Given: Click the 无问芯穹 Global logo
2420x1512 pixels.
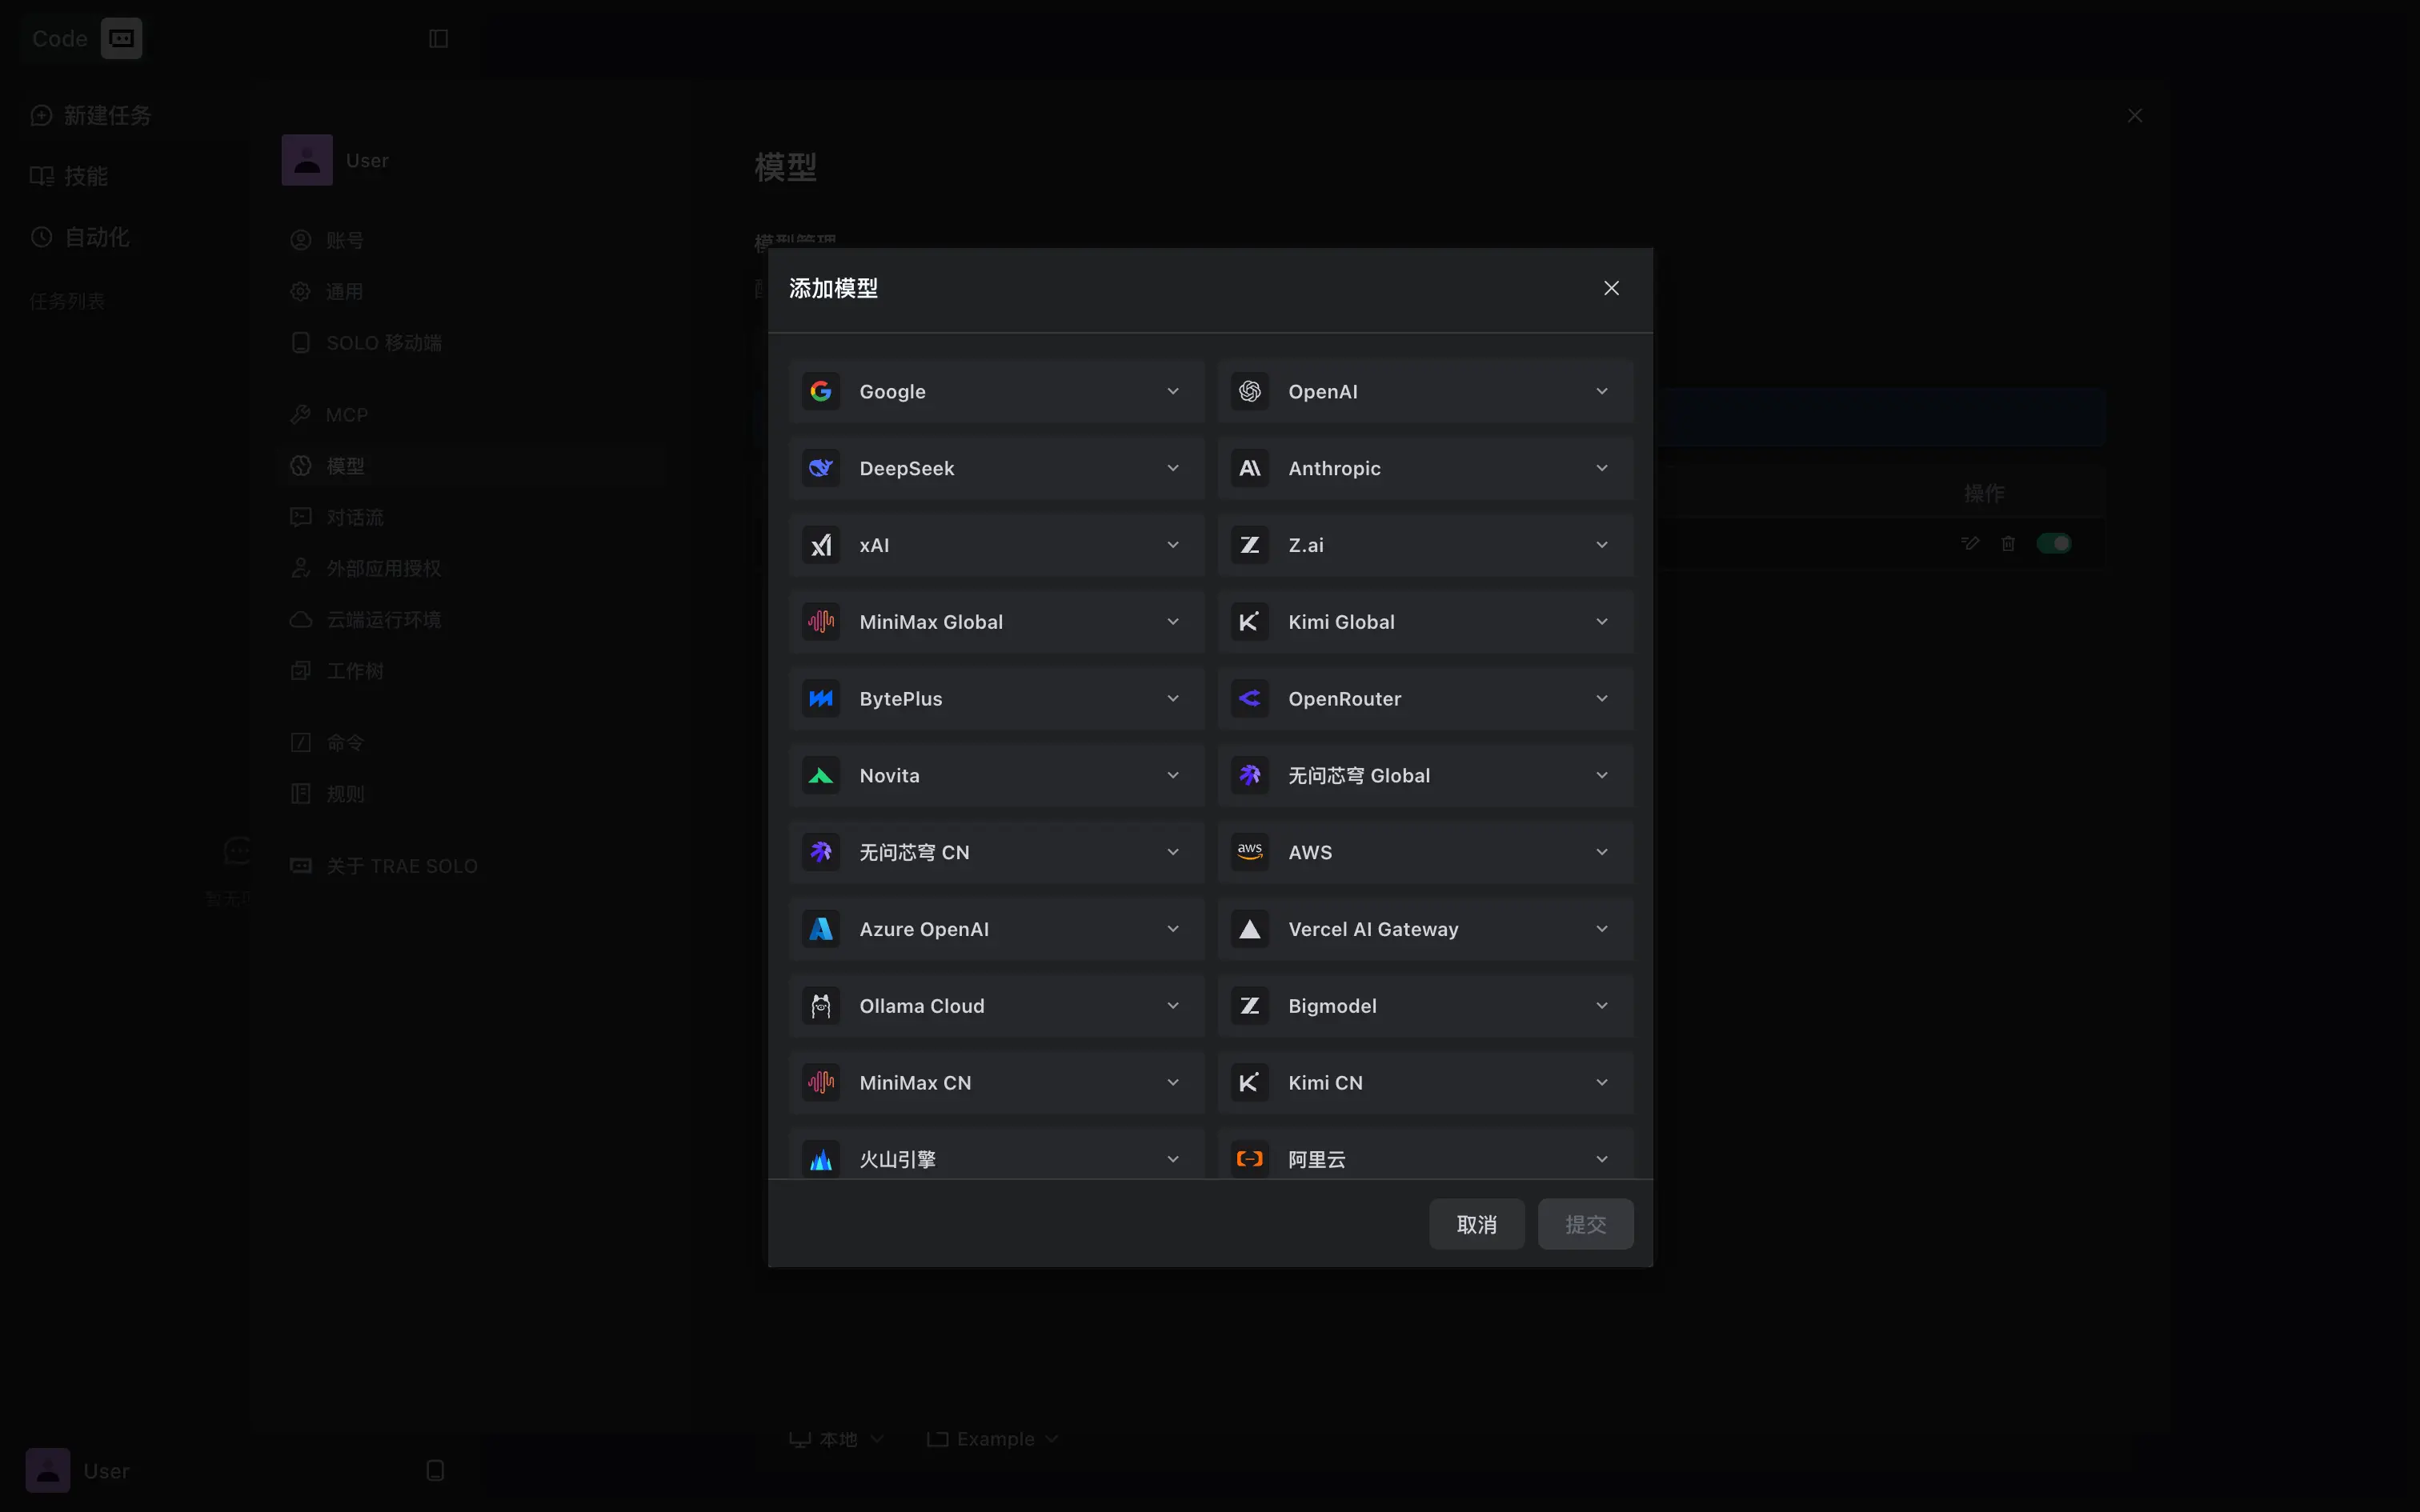Looking at the screenshot, I should pyautogui.click(x=1250, y=776).
